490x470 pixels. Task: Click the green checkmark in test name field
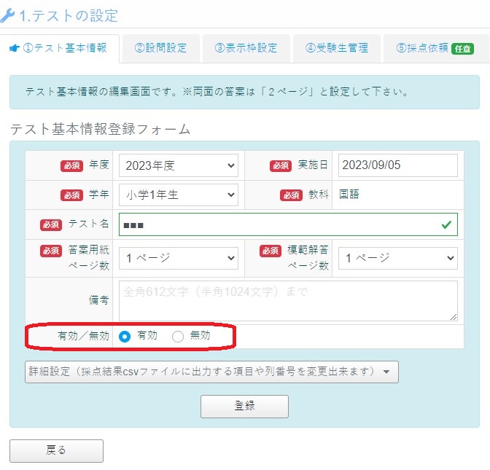pyautogui.click(x=446, y=225)
